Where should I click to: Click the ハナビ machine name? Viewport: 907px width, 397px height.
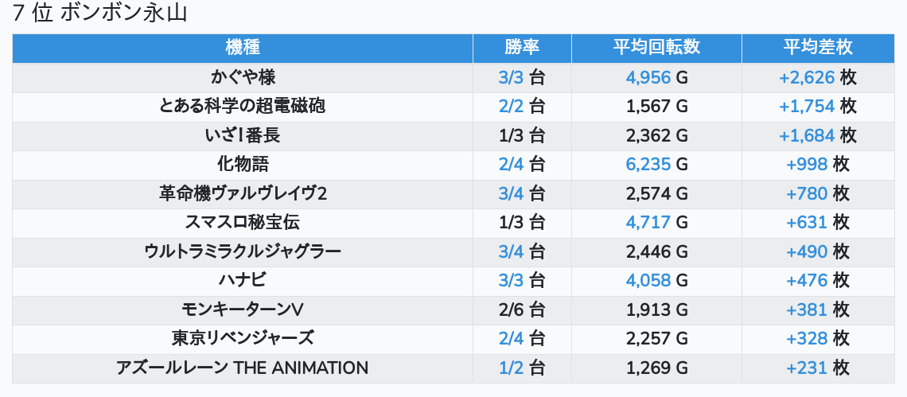click(243, 280)
